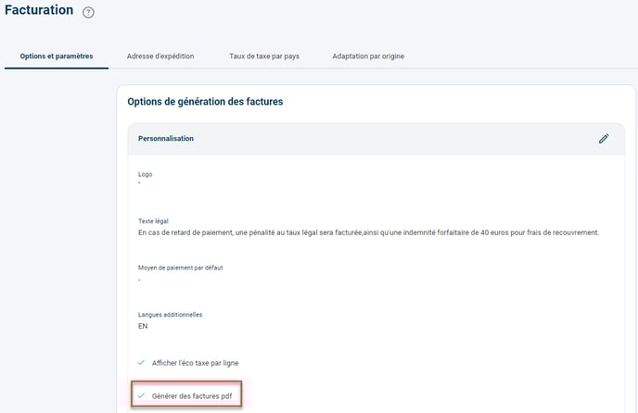638x413 pixels.
Task: Click the Moyen de paiement par défaut label
Action: coord(180,268)
